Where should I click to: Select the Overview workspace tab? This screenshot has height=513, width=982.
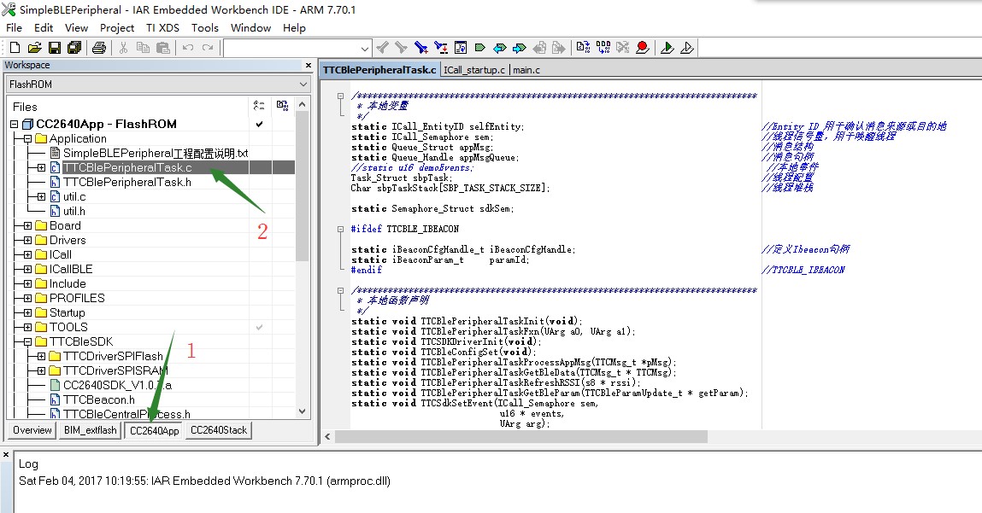pyautogui.click(x=32, y=430)
